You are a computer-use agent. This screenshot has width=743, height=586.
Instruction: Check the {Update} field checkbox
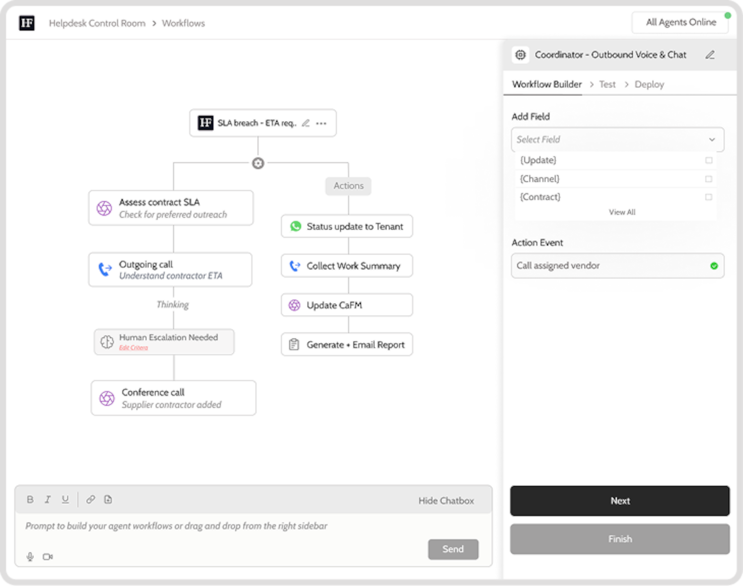(709, 160)
